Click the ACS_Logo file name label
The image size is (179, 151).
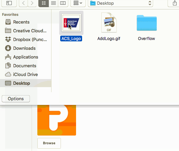(x=71, y=39)
